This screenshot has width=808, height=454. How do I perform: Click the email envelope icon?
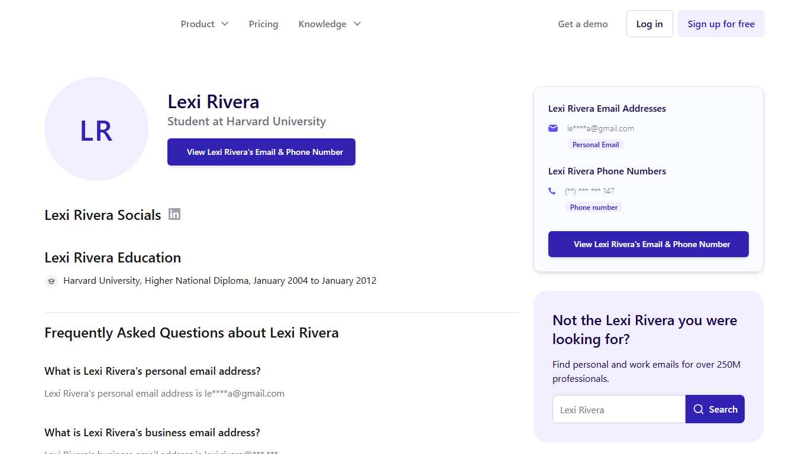pyautogui.click(x=552, y=128)
